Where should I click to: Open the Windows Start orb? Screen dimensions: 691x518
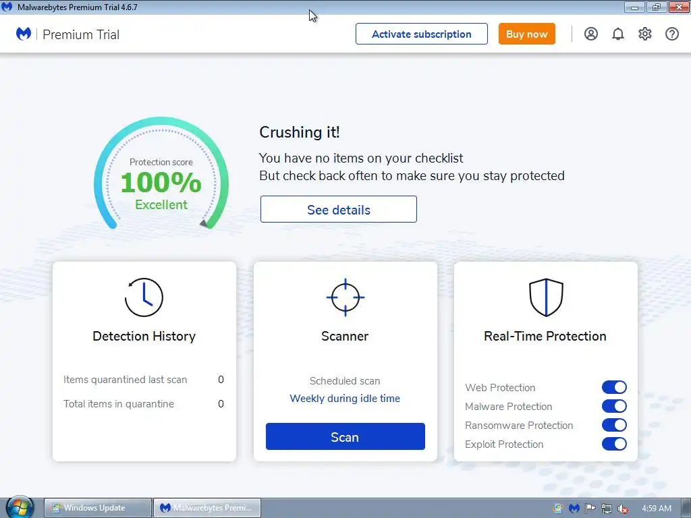click(20, 507)
